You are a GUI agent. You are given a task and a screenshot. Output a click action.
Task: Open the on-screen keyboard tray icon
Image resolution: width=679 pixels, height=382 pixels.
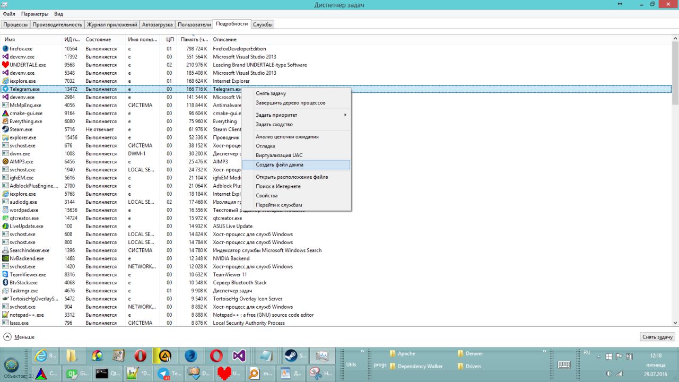coord(564,364)
